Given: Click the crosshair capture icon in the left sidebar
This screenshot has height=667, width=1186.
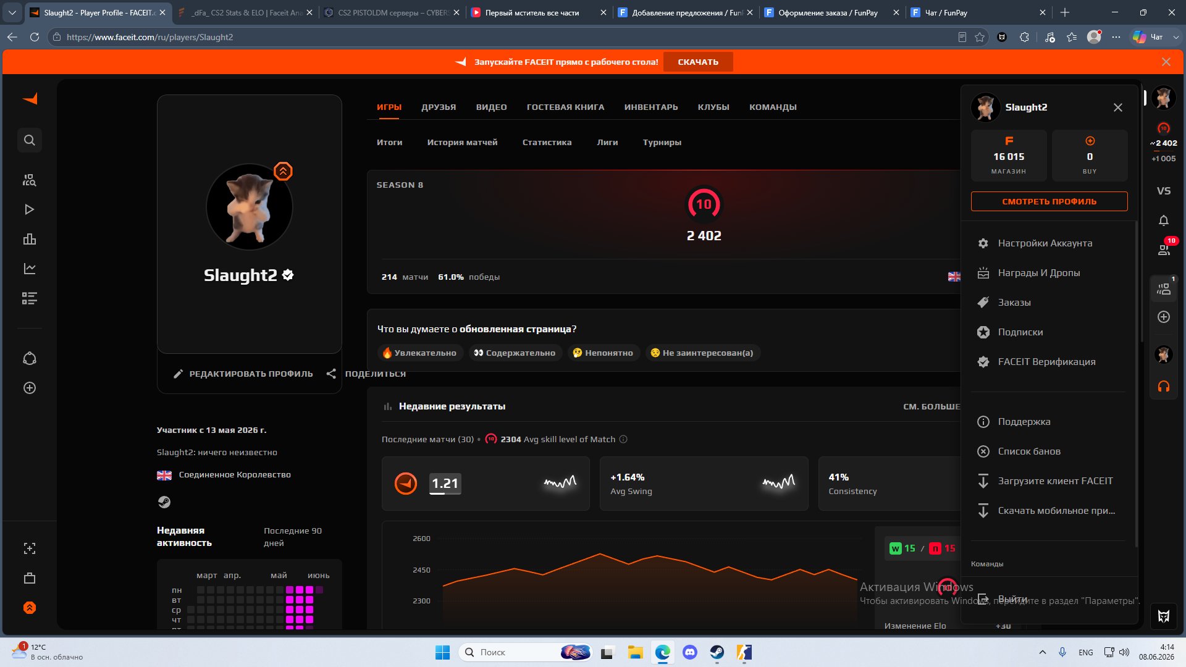Looking at the screenshot, I should pyautogui.click(x=30, y=548).
